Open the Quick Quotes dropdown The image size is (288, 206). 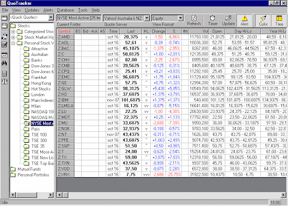click(51, 17)
